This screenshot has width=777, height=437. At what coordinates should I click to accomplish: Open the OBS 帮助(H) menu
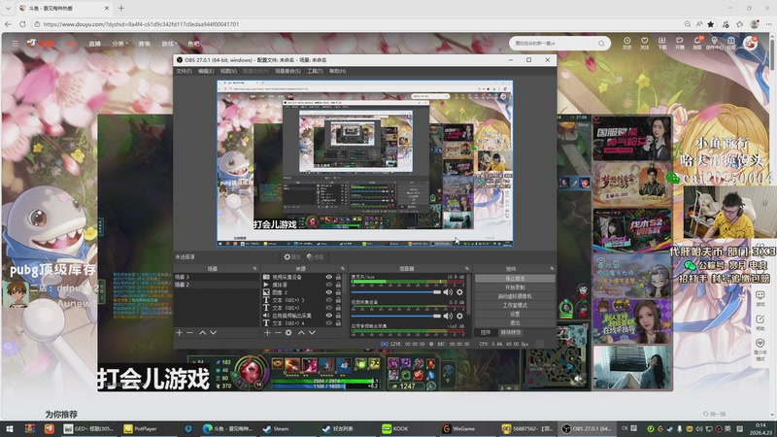tap(337, 71)
